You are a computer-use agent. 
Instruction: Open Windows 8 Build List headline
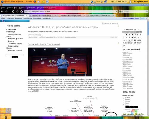[x=63, y=27]
